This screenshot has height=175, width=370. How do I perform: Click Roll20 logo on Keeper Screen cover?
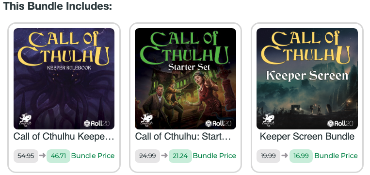click(x=340, y=123)
